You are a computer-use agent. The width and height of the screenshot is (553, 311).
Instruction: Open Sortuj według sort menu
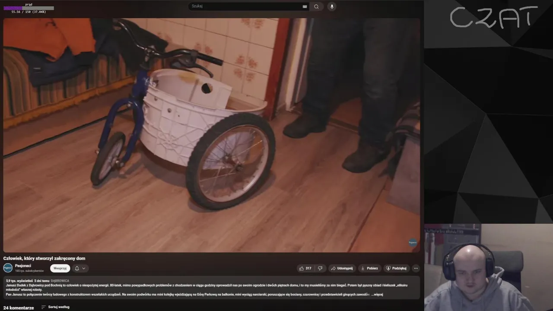click(x=55, y=307)
